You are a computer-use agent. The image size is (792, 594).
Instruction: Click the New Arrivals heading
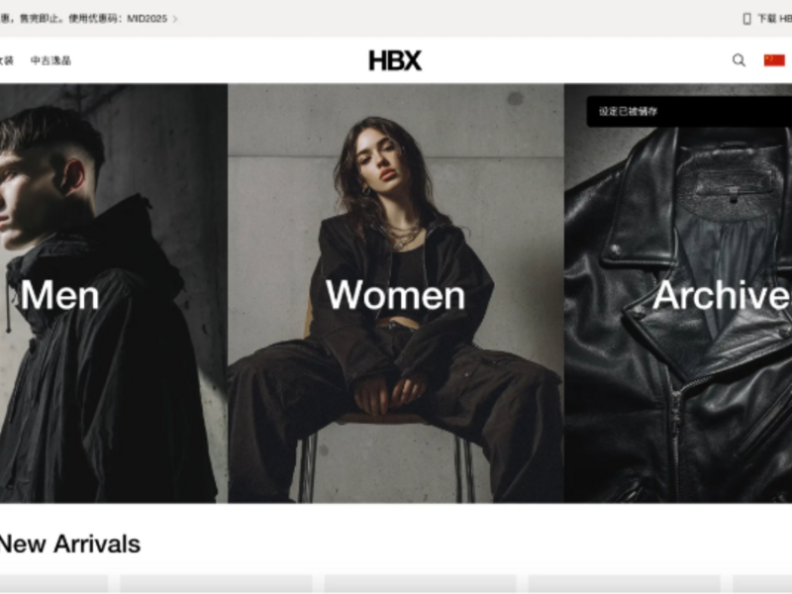[69, 544]
